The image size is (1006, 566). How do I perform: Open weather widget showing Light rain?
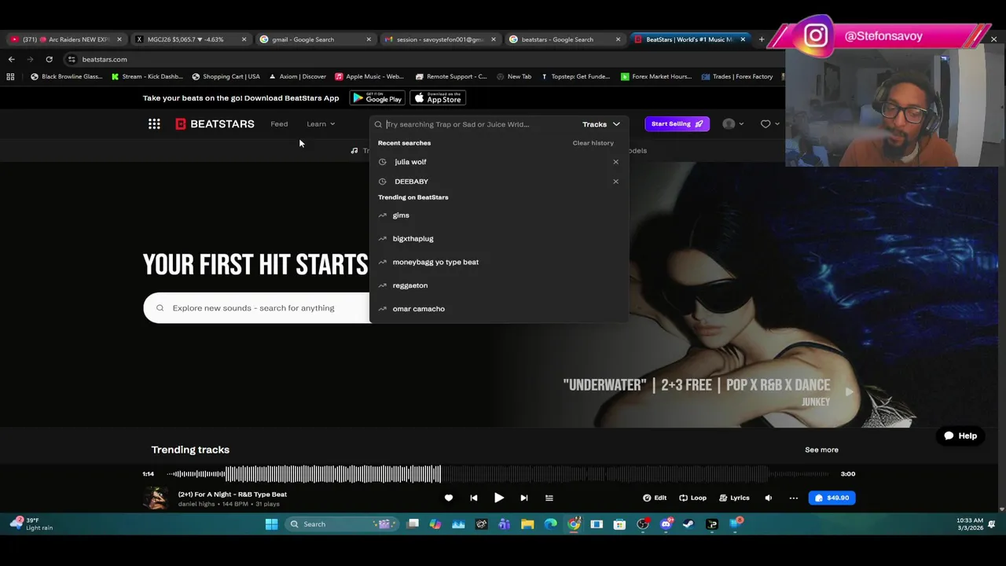click(x=33, y=524)
